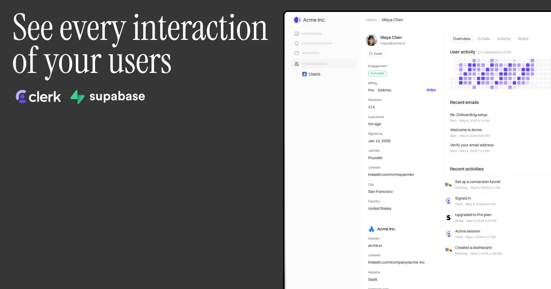Viewport: 551px width, 289px height.
Task: Select the people group sidebar icon
Action: pyautogui.click(x=297, y=64)
